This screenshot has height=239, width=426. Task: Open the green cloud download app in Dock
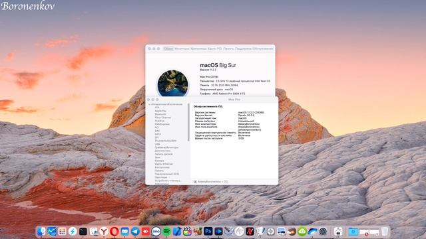302,231
